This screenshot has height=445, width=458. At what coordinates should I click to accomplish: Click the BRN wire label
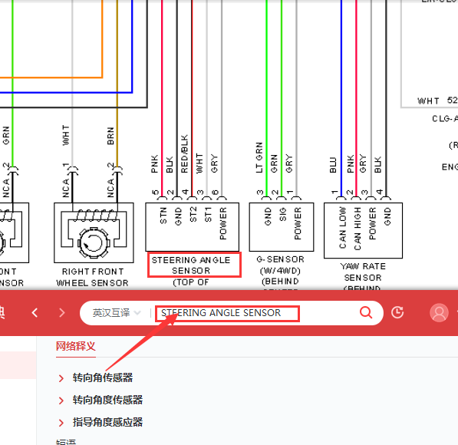click(x=110, y=136)
